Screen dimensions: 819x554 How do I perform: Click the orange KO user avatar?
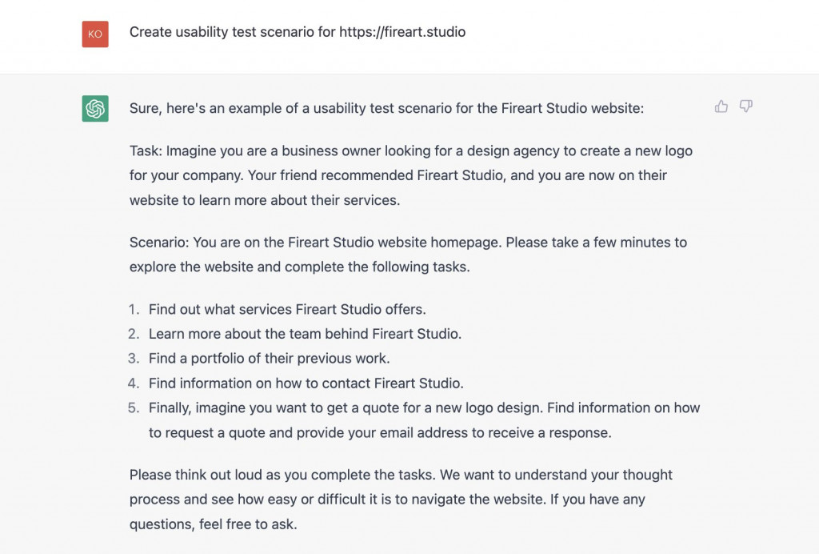pyautogui.click(x=94, y=34)
